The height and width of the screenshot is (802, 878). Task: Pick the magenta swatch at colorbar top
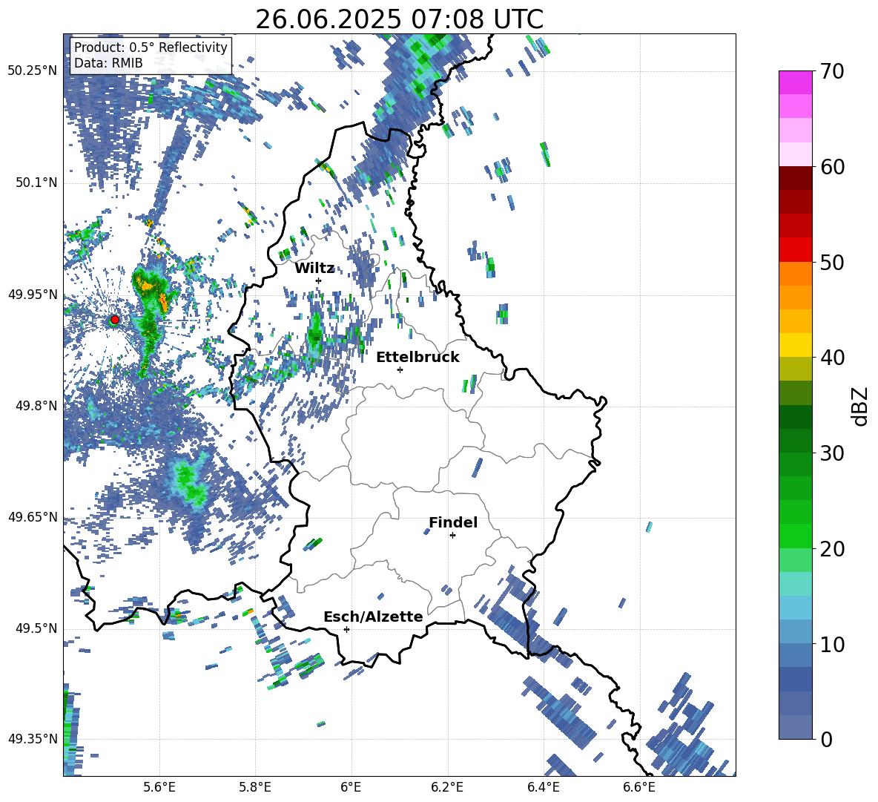795,82
